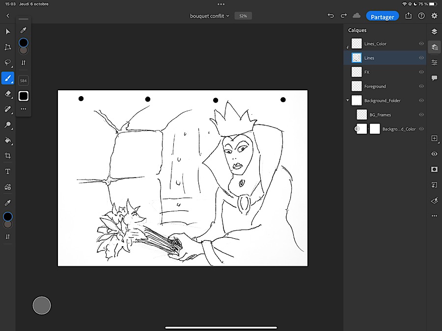
Task: Select the BG_Frames layer
Action: 385,115
